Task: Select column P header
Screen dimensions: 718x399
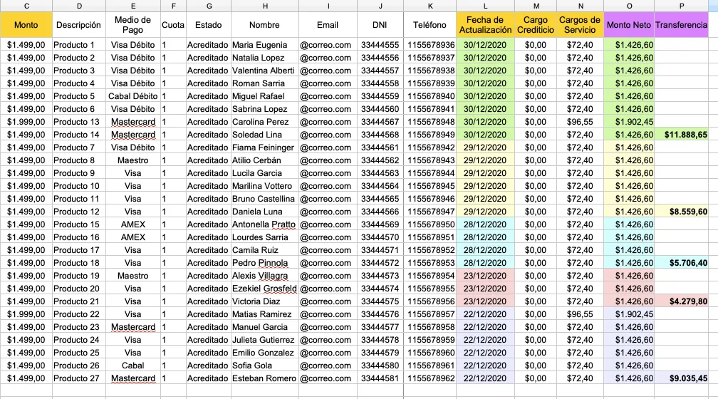Action: pos(682,6)
